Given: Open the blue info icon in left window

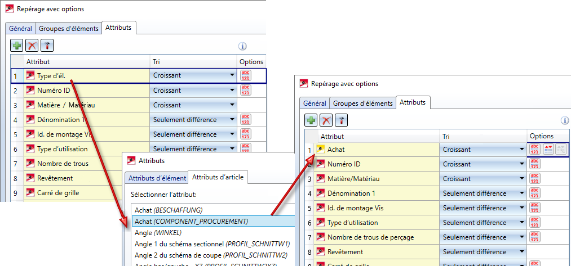Looking at the screenshot, I should pos(243,47).
